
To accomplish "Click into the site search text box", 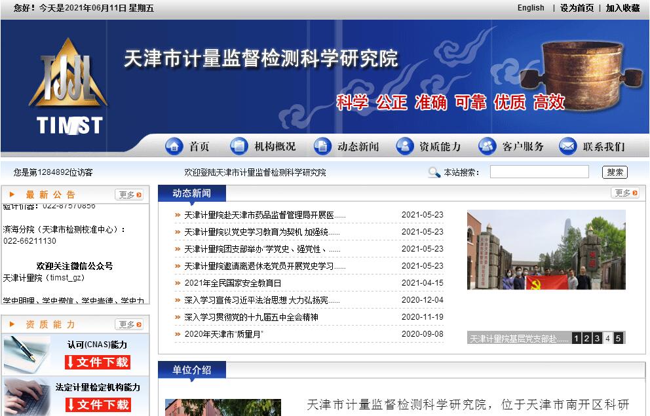I will coord(539,172).
